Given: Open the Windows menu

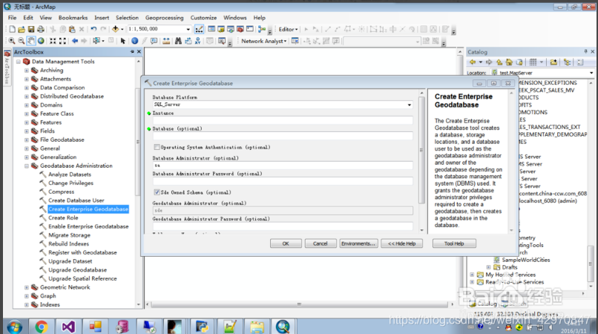Looking at the screenshot, I should (235, 18).
